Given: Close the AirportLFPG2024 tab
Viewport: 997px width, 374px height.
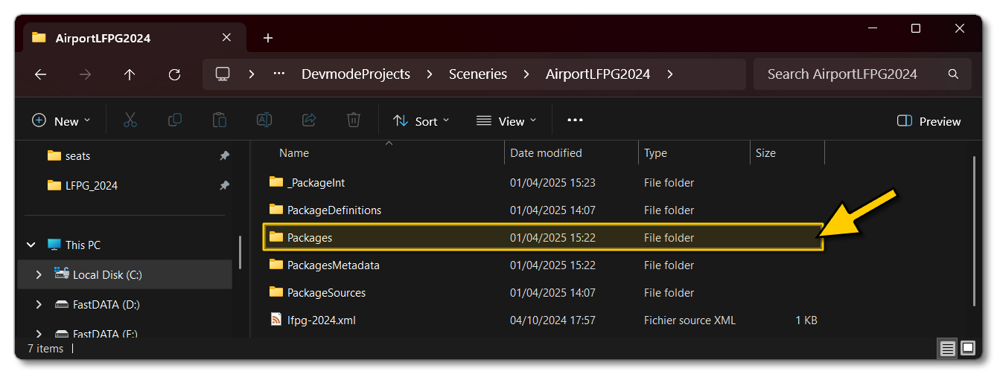Looking at the screenshot, I should [x=226, y=38].
